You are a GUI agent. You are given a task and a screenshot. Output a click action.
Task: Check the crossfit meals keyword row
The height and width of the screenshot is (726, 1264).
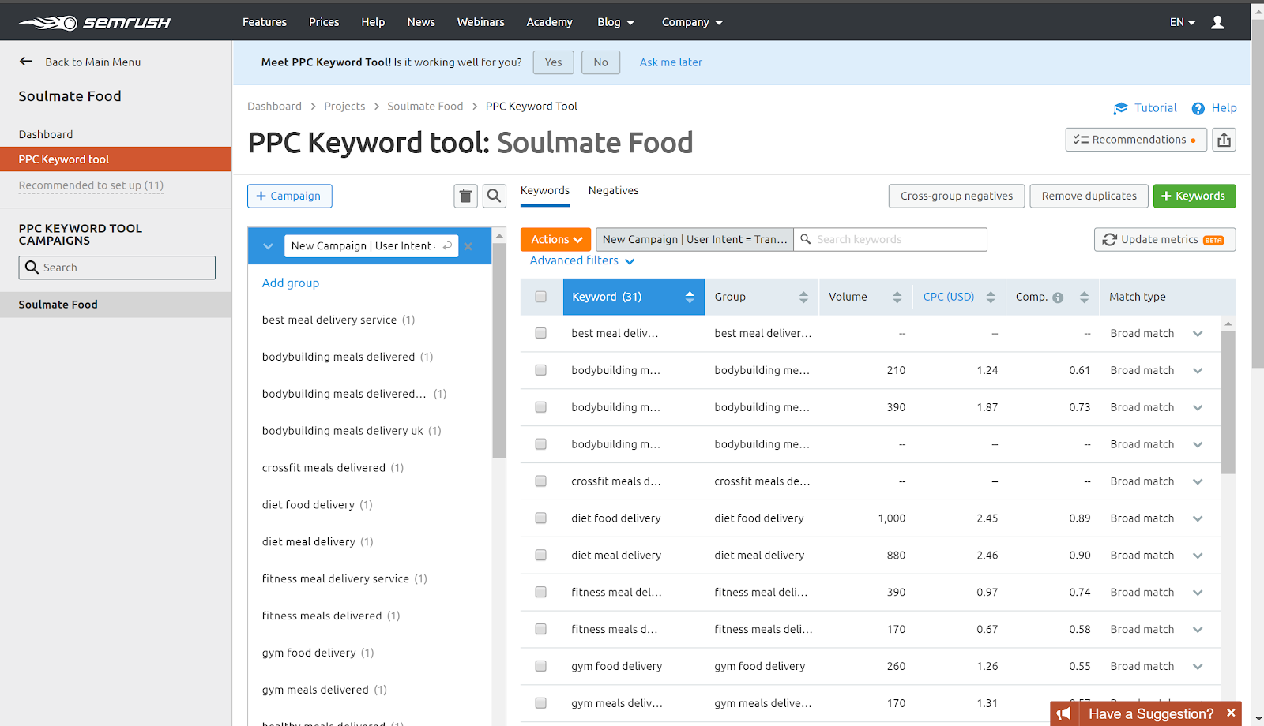coord(541,481)
